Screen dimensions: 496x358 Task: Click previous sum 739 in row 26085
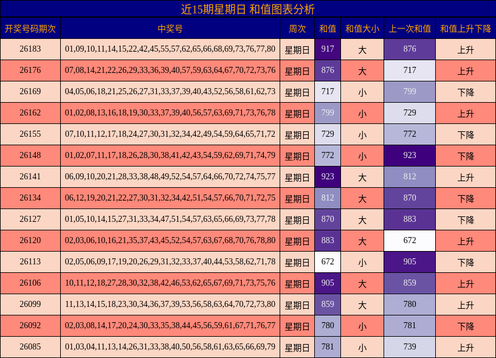(410, 347)
